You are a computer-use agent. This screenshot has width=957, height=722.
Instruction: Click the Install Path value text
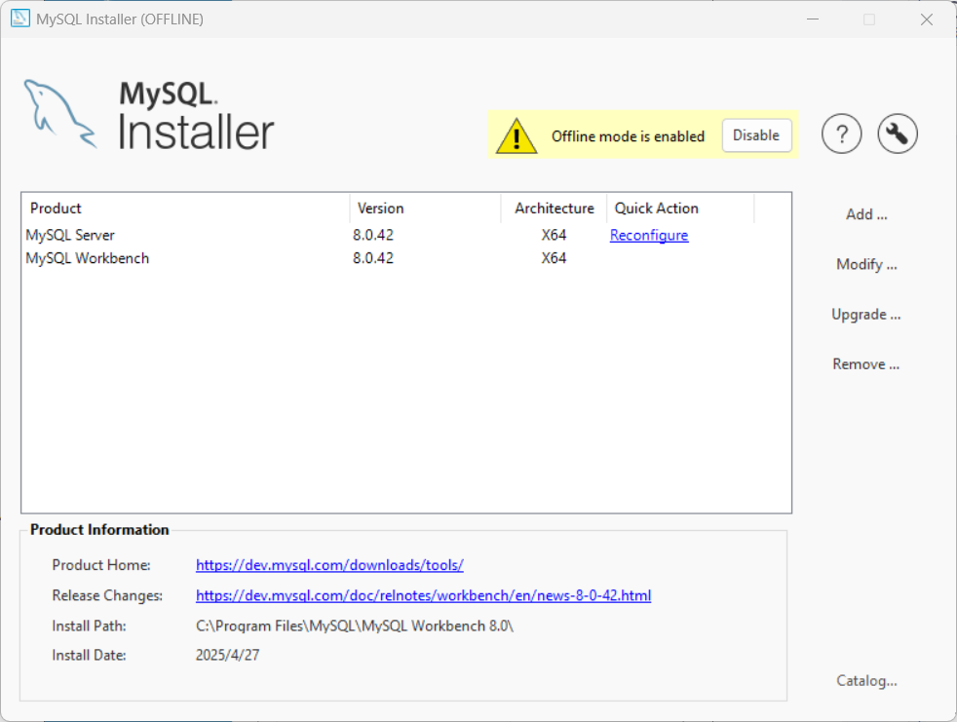click(355, 627)
